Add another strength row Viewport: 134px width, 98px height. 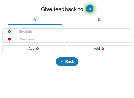(34, 49)
